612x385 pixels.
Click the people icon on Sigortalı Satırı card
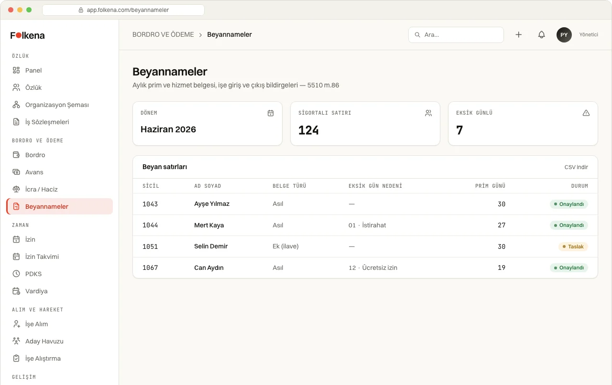[428, 113]
